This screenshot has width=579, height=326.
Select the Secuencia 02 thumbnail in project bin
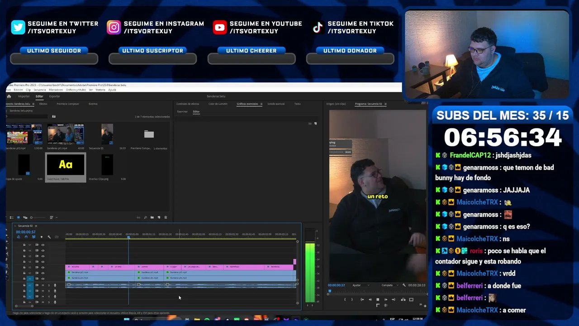pyautogui.click(x=107, y=134)
